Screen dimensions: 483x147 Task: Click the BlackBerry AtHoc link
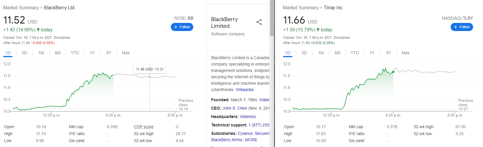click(227, 140)
